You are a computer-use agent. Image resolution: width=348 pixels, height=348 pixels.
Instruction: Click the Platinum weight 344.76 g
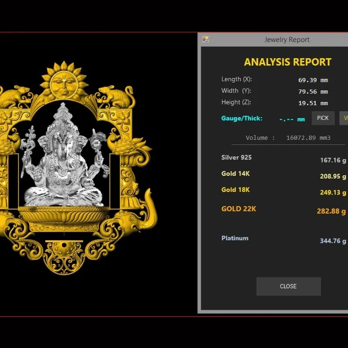click(x=333, y=241)
